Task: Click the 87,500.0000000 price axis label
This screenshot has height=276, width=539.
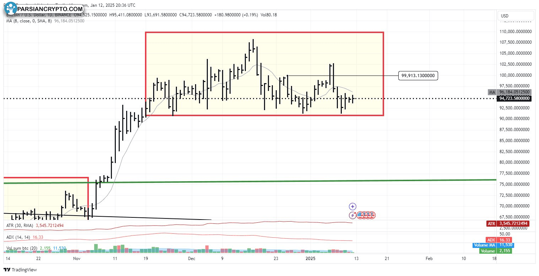Action: pyautogui.click(x=515, y=130)
